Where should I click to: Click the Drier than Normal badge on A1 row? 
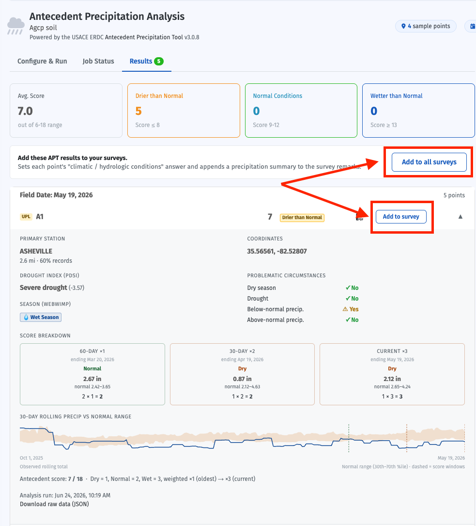302,217
